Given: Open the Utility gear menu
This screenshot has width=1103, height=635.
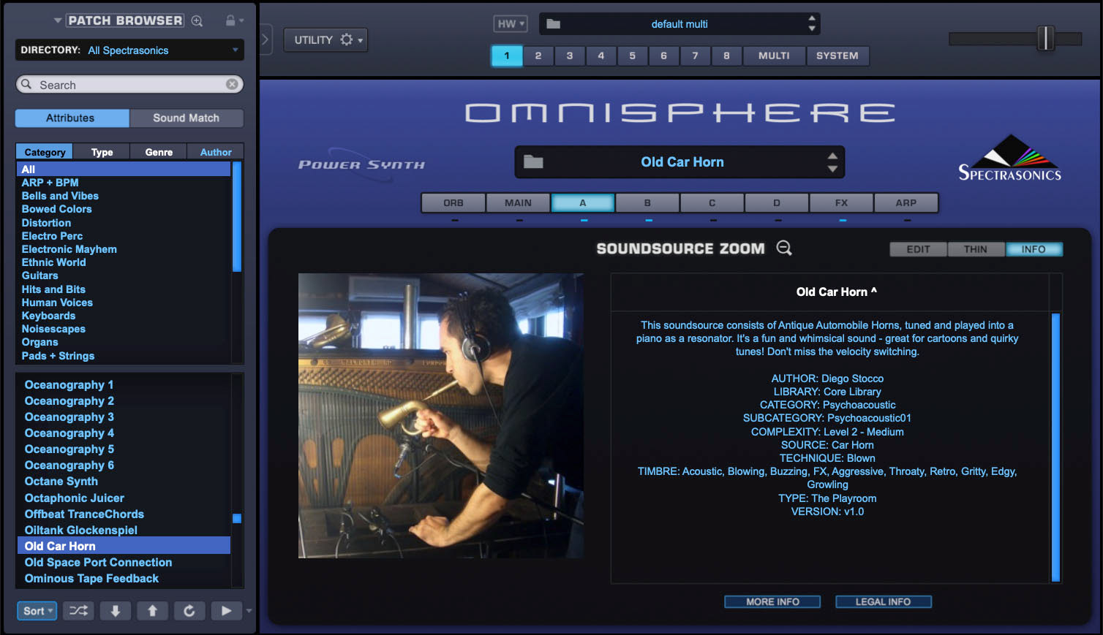Looking at the screenshot, I should (325, 39).
